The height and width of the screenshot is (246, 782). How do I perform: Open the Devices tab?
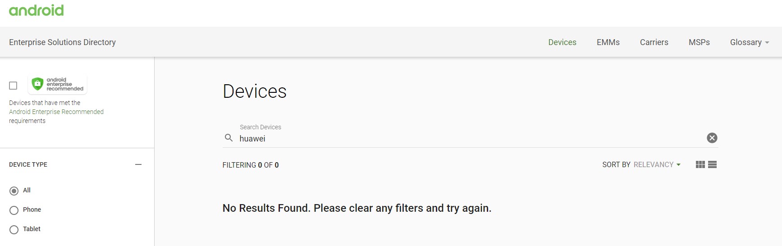pos(562,42)
